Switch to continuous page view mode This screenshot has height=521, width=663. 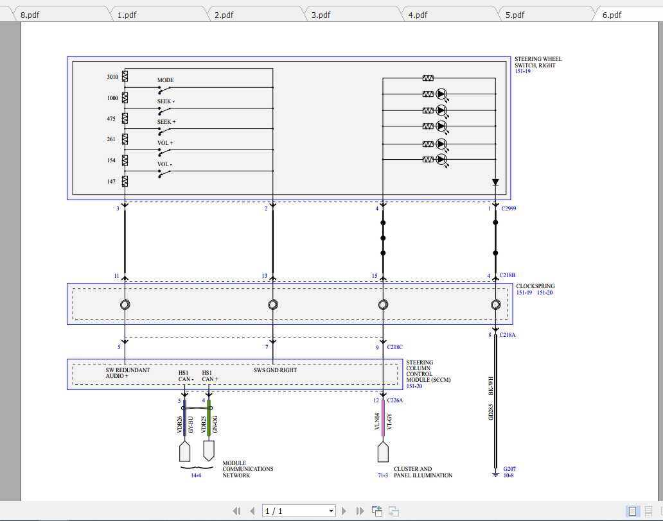[x=649, y=511]
